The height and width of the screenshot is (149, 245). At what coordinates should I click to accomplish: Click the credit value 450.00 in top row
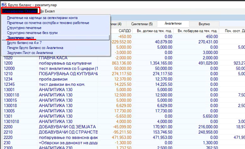(x=212, y=37)
